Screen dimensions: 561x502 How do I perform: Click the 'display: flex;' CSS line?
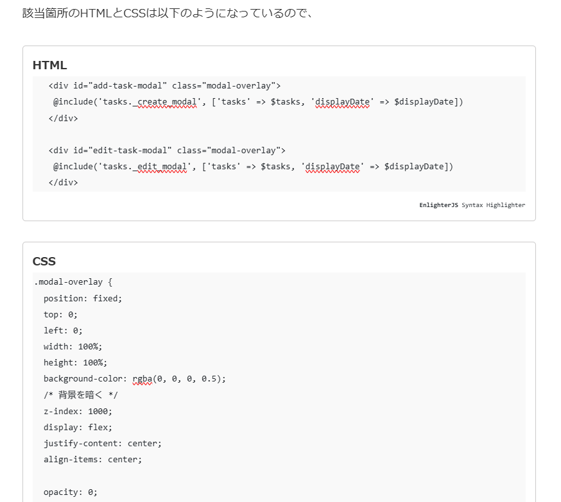(x=78, y=428)
